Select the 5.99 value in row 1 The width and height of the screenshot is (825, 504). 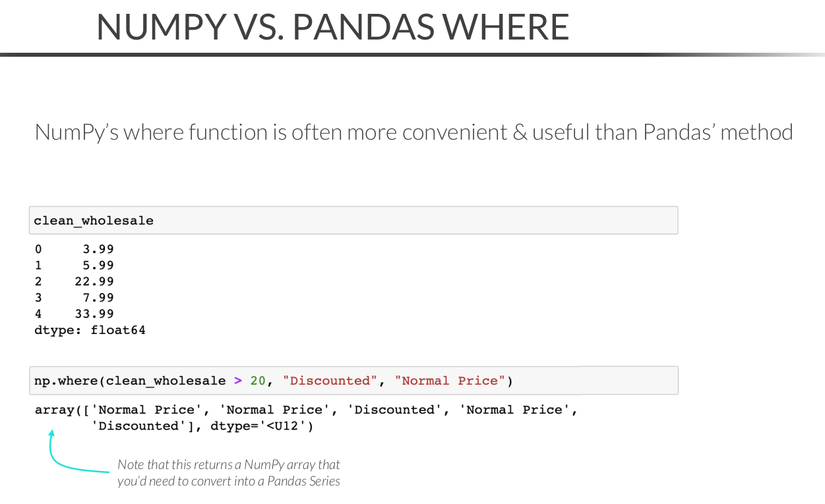pos(98,266)
